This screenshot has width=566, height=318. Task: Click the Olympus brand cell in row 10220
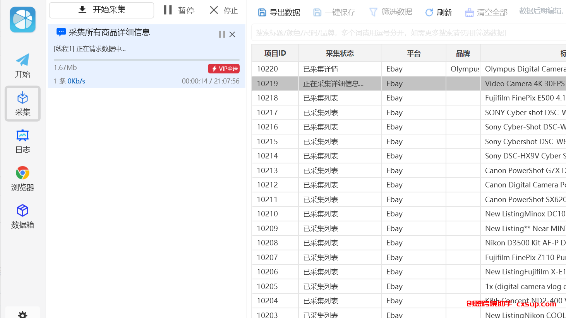[463, 69]
